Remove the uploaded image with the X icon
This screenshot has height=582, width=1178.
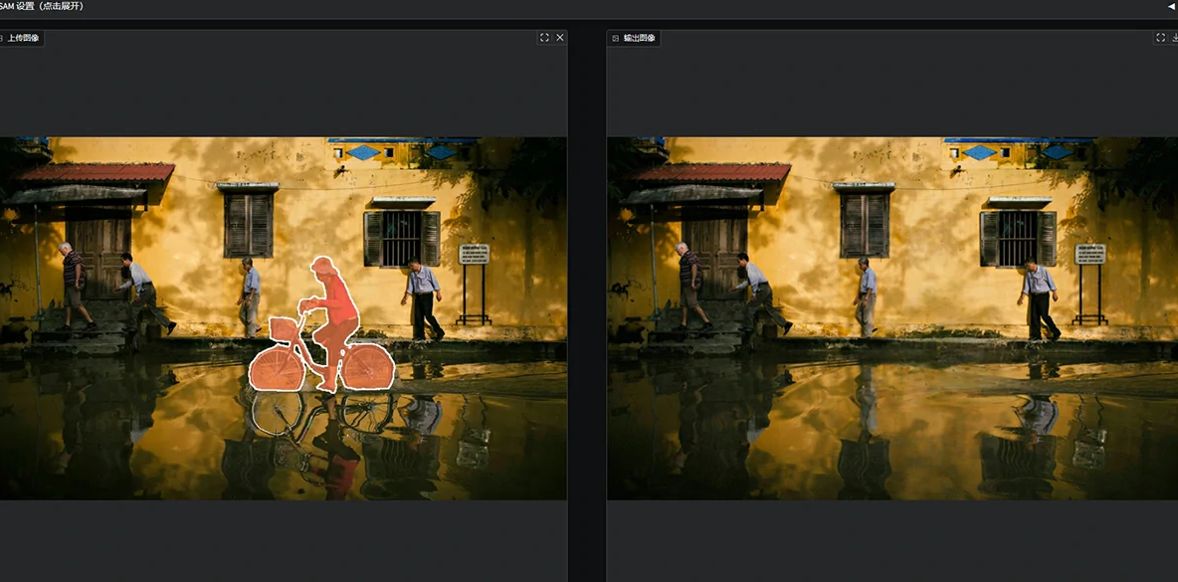pyautogui.click(x=560, y=38)
